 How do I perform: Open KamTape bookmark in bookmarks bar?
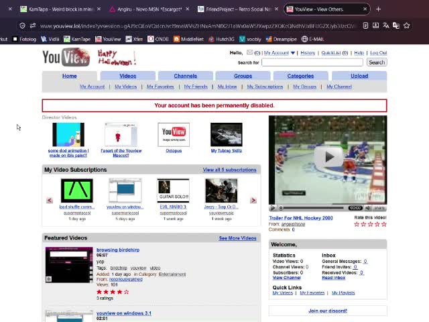[77, 39]
